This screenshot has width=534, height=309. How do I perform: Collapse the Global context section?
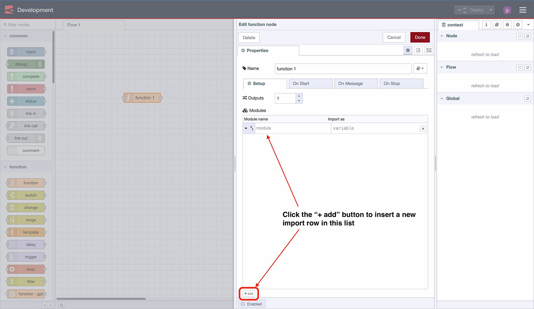click(x=441, y=98)
